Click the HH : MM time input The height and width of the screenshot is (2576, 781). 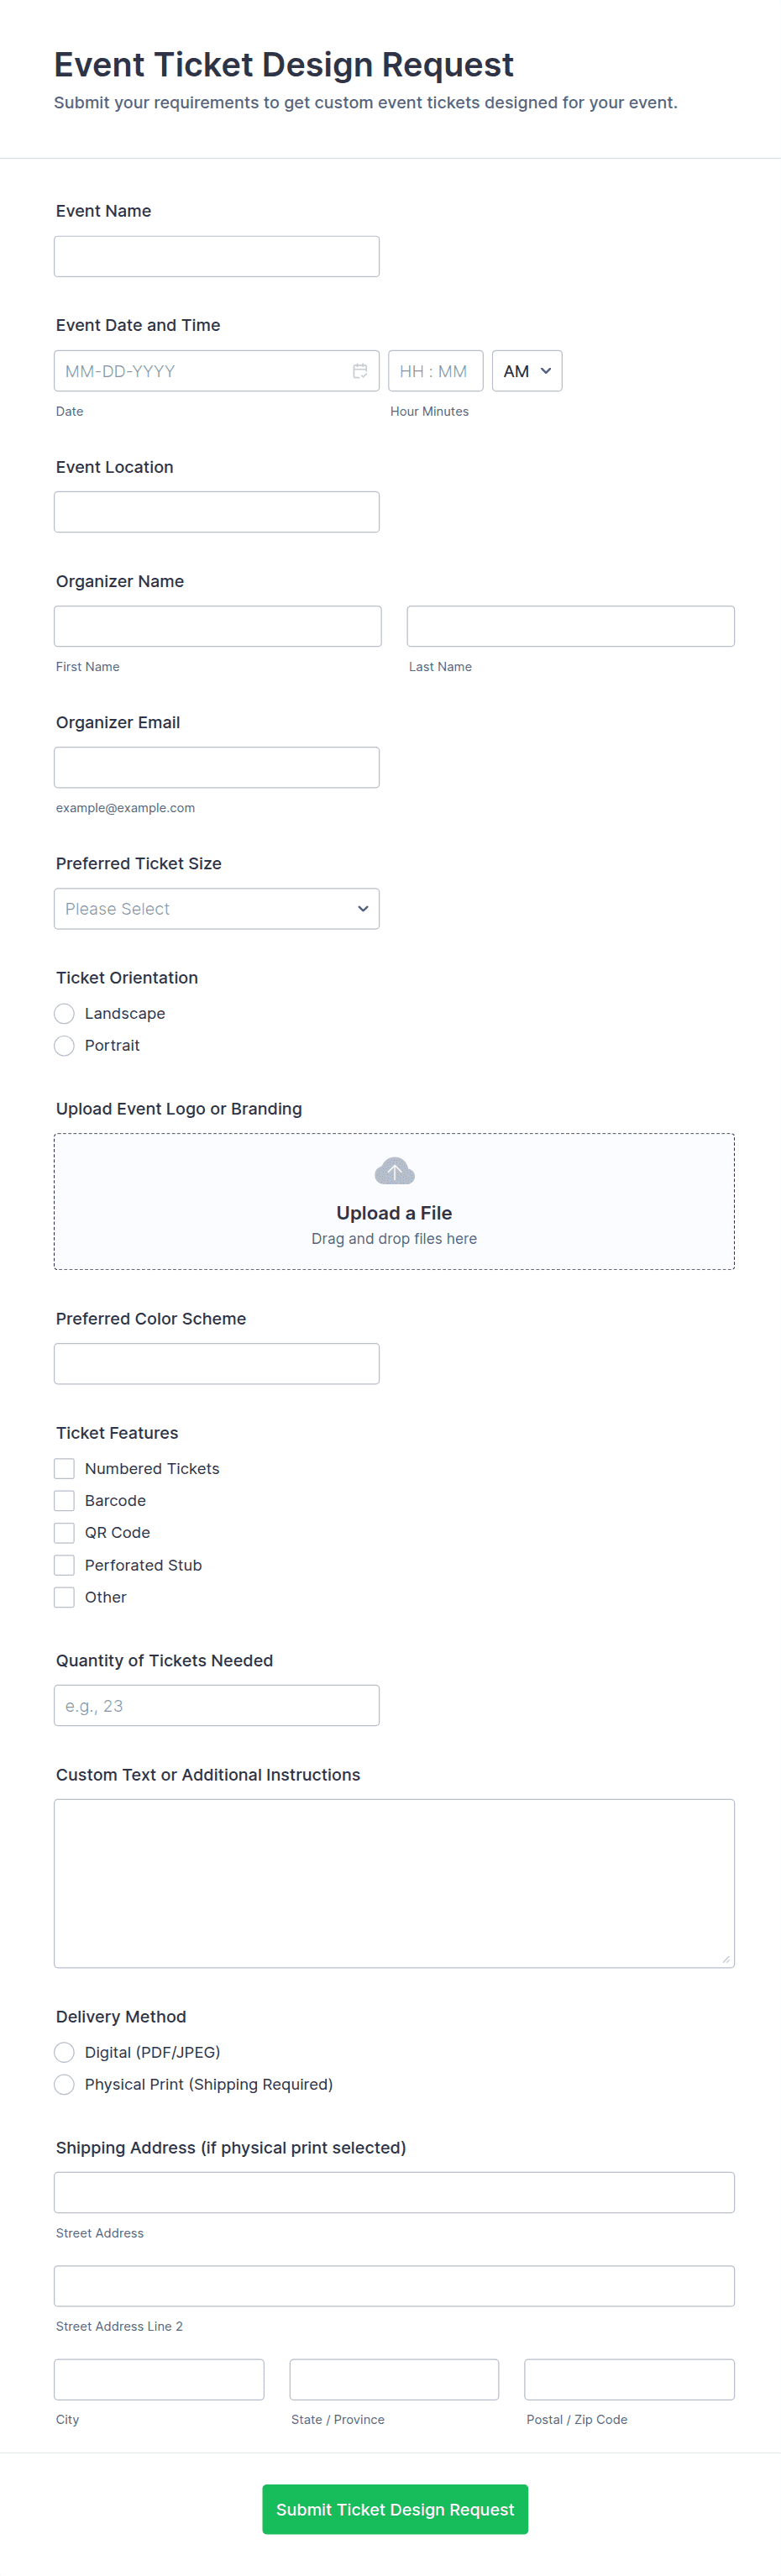[435, 371]
